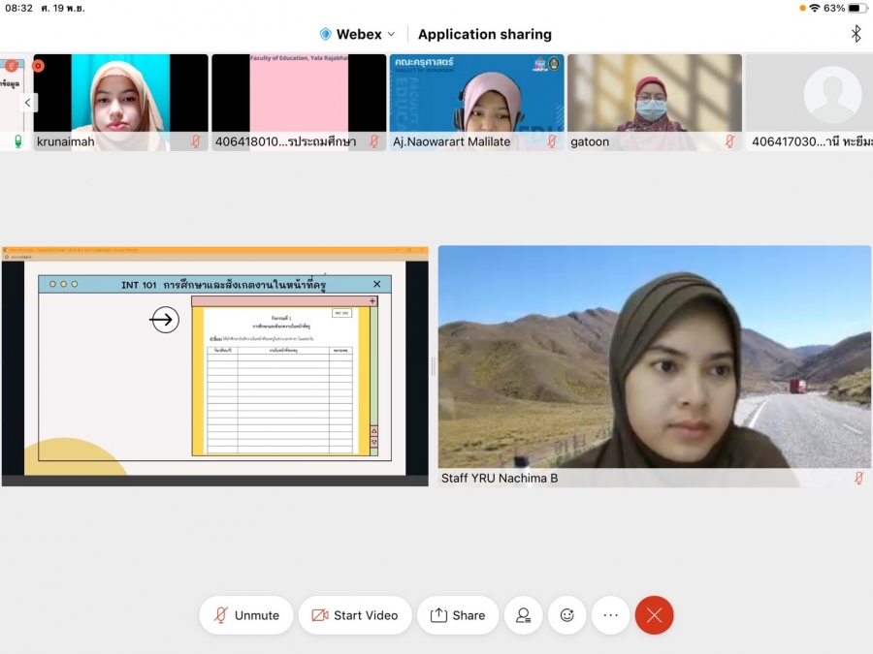The height and width of the screenshot is (654, 873).
Task: Click the divider handle between content and video
Action: (x=433, y=365)
